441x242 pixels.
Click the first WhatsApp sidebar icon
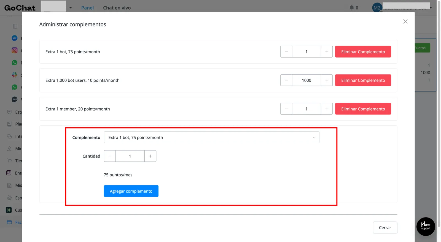point(15,63)
